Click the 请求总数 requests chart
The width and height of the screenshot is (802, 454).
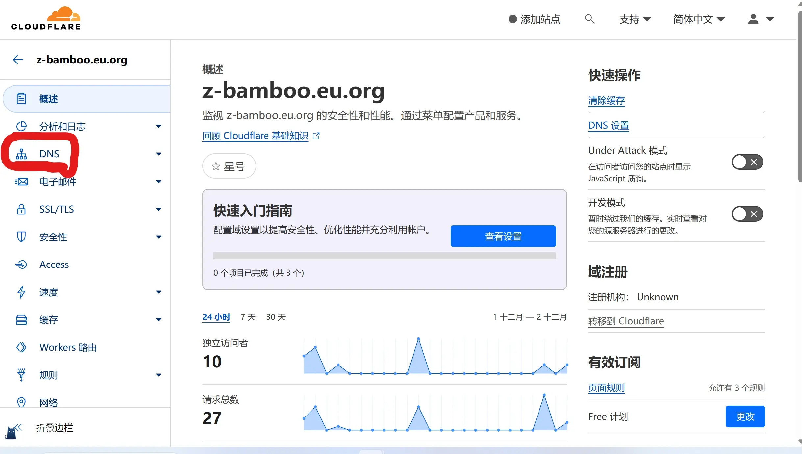tap(436, 413)
